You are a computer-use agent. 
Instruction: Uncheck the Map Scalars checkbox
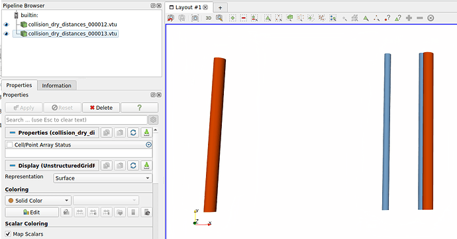coord(8,234)
